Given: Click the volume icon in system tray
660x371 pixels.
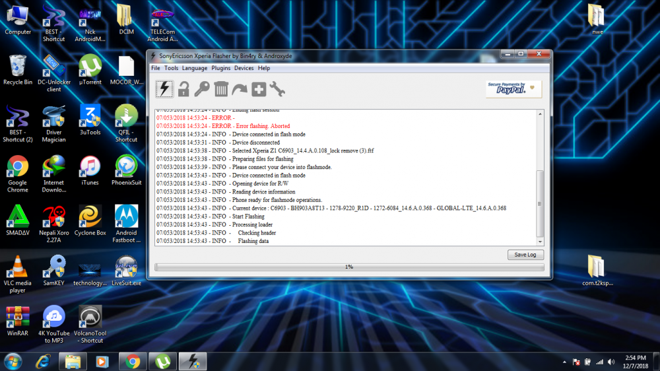Looking at the screenshot, I should (x=611, y=362).
